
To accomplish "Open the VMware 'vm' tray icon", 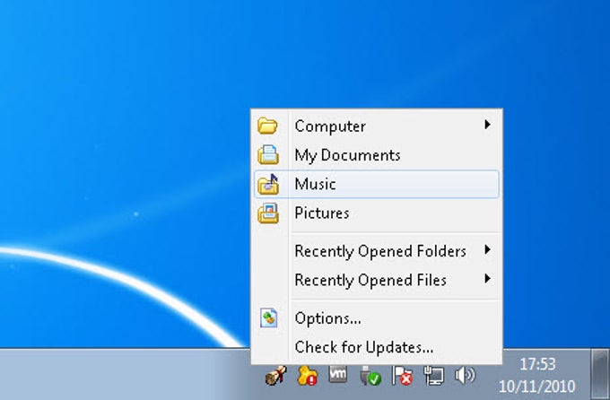I will coord(337,374).
